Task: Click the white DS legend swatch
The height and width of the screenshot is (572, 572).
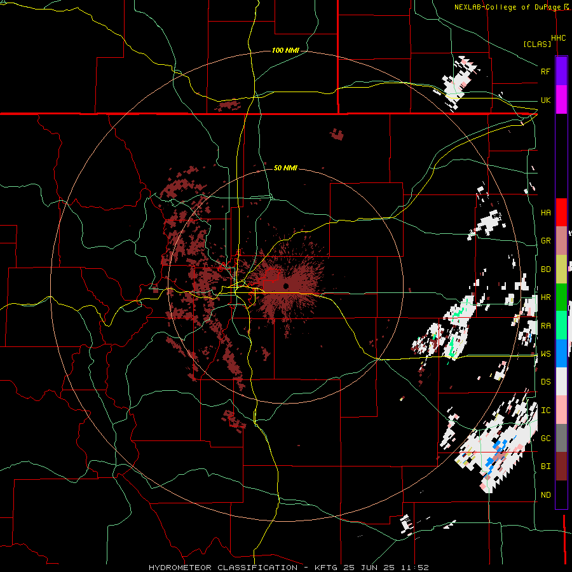Action: [x=561, y=381]
